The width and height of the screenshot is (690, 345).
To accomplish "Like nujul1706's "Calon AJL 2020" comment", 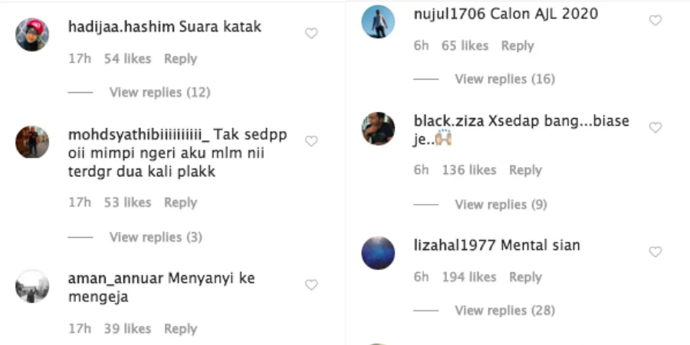I will [655, 20].
